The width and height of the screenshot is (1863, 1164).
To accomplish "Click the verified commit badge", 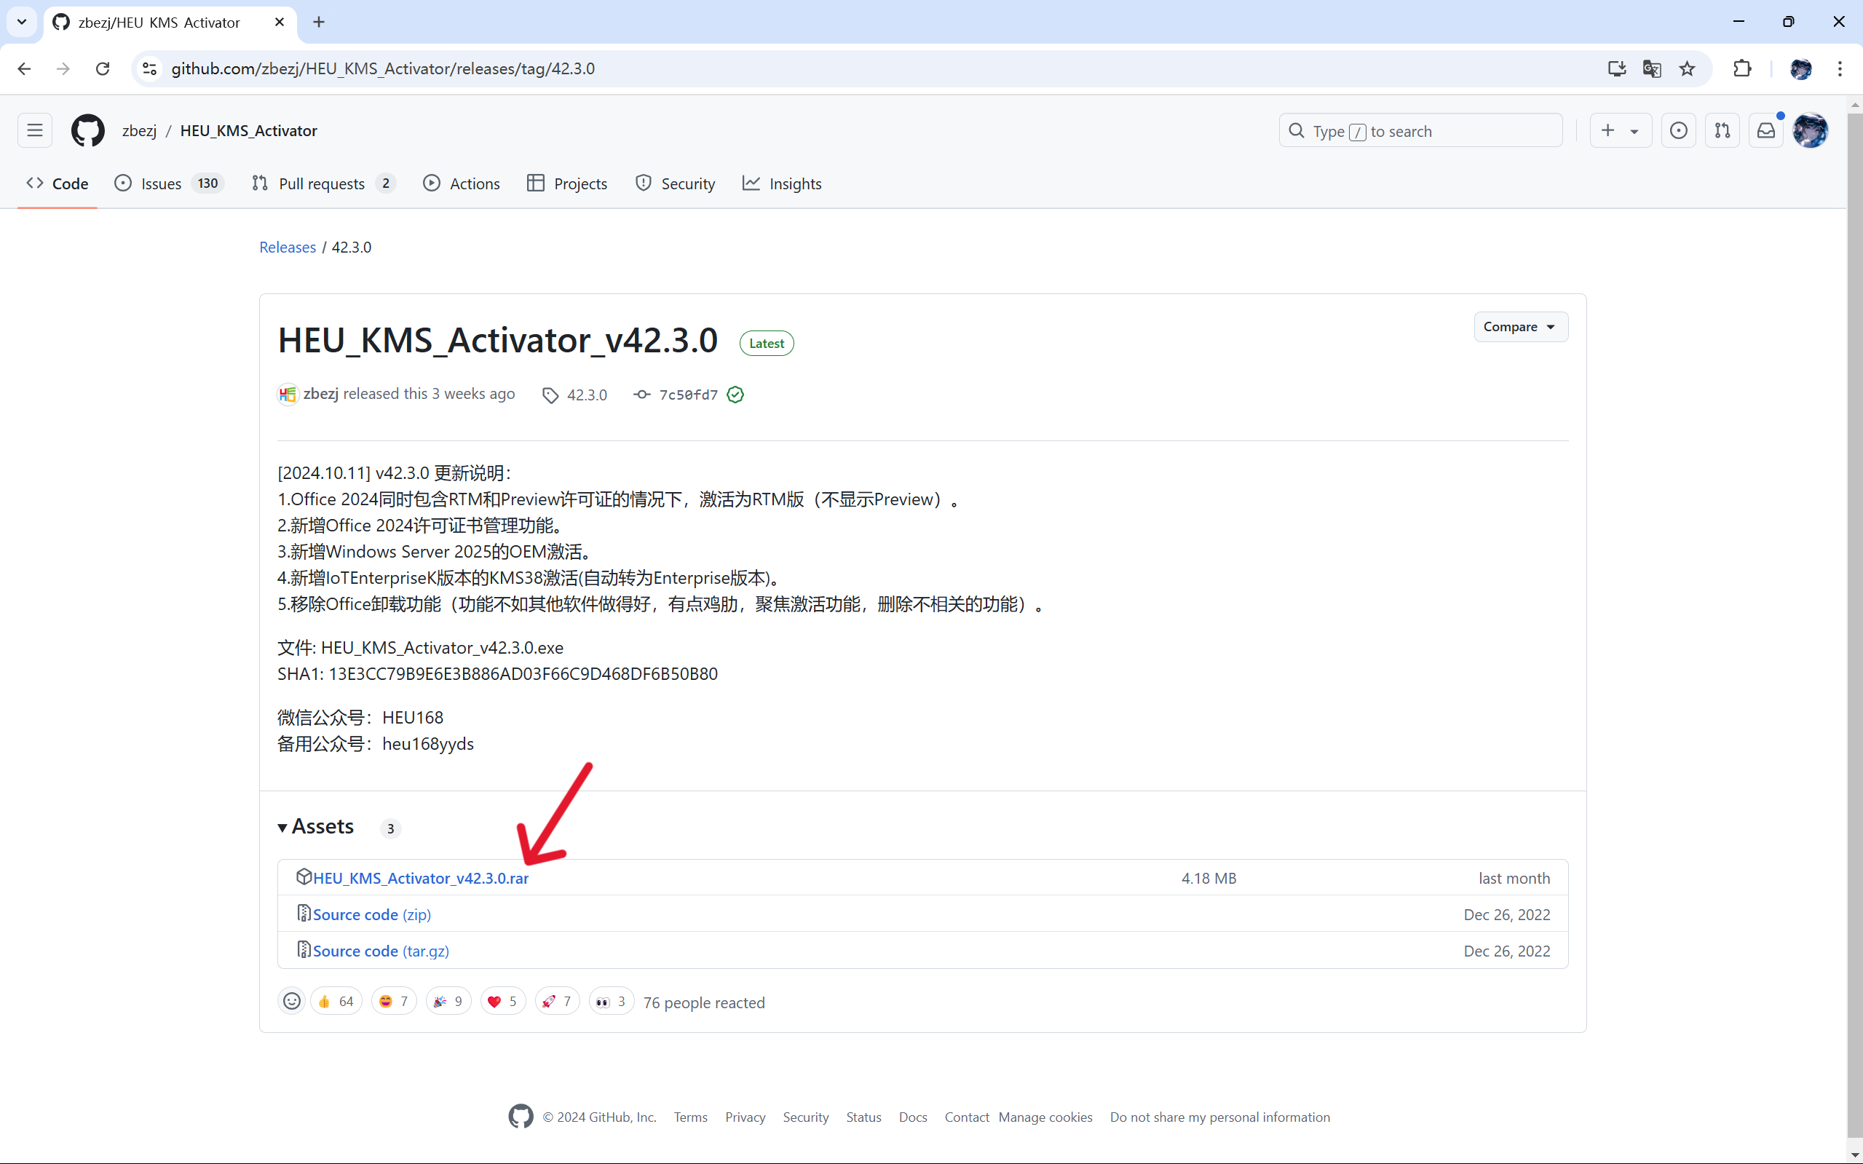I will click(x=735, y=395).
